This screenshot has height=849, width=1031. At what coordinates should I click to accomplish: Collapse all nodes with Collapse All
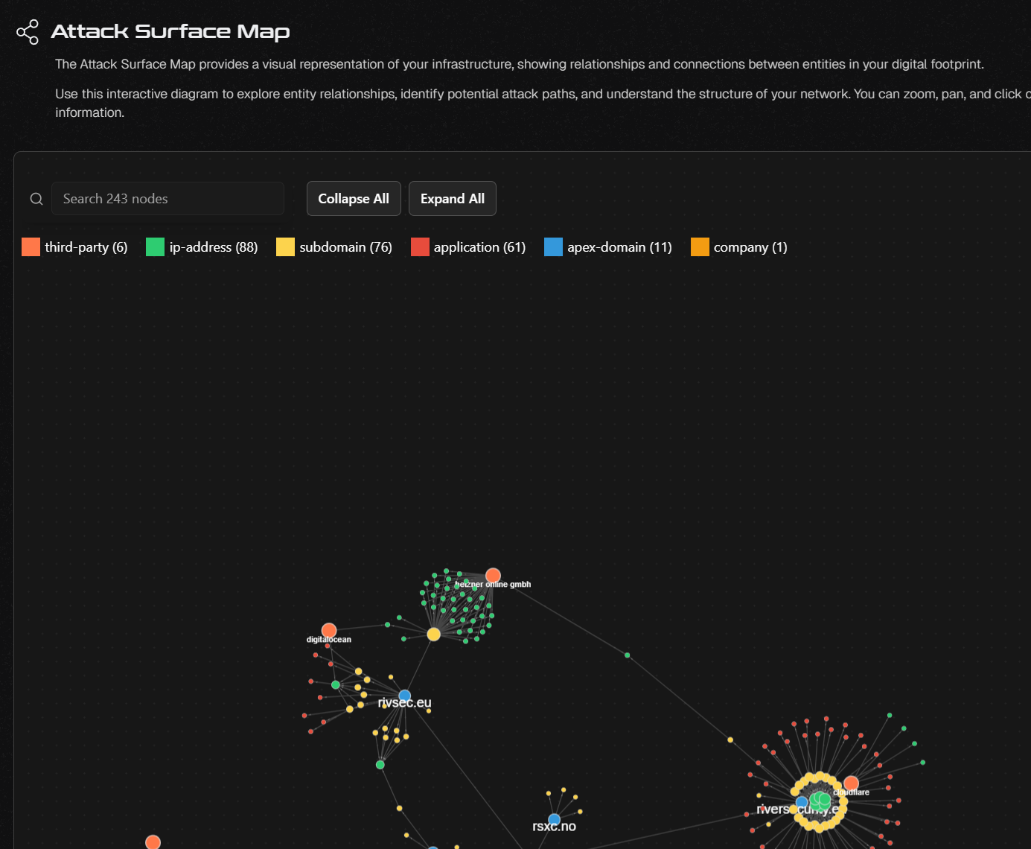coord(354,199)
